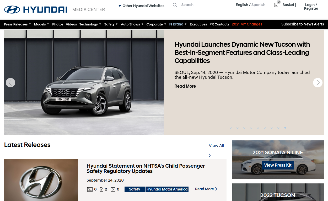Click the Hyundai logo in the header
The height and width of the screenshot is (201, 328).
point(36,9)
